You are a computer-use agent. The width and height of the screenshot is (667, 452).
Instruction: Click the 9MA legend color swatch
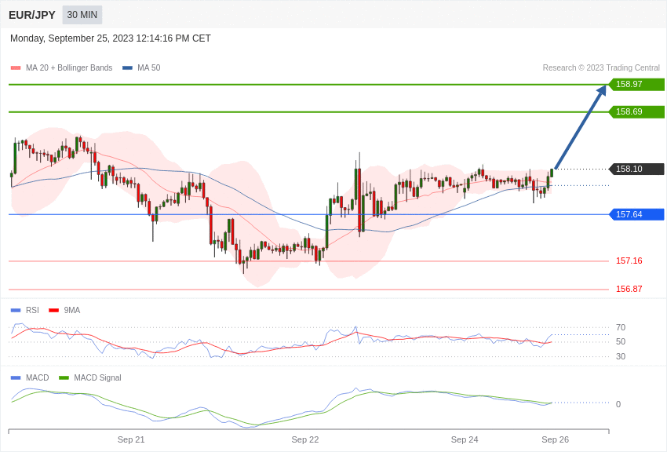[x=53, y=311]
